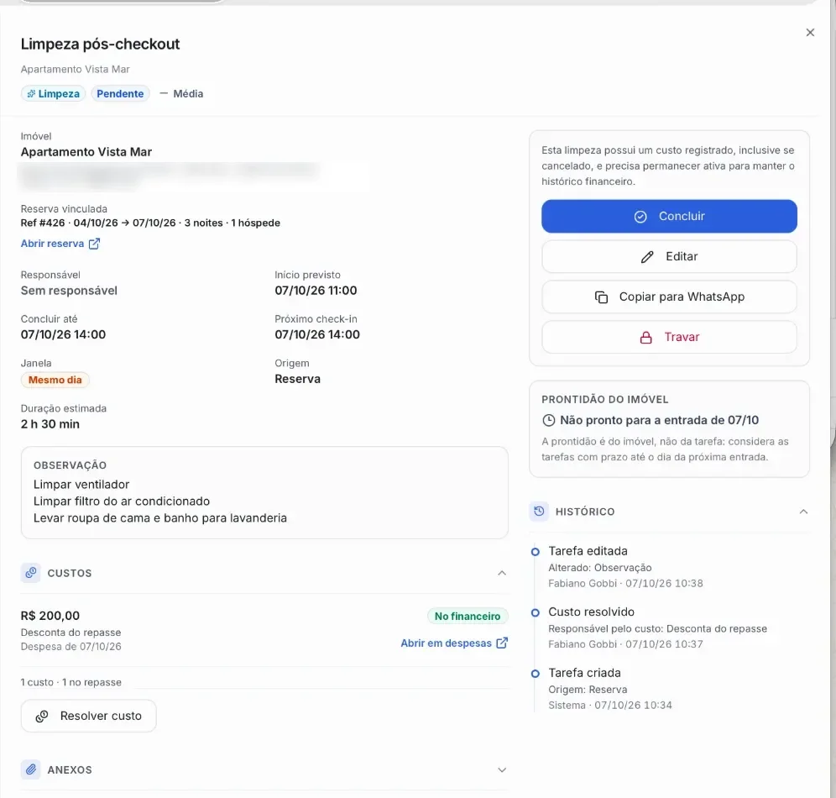
Task: Click the Anexos paperclip icon
Action: coord(31,769)
